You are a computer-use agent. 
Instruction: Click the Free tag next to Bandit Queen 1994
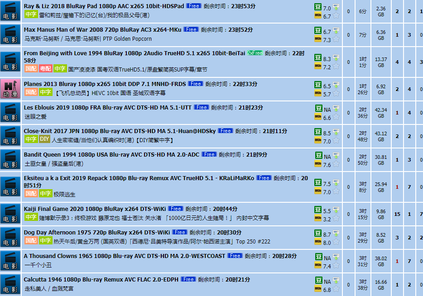(209, 154)
